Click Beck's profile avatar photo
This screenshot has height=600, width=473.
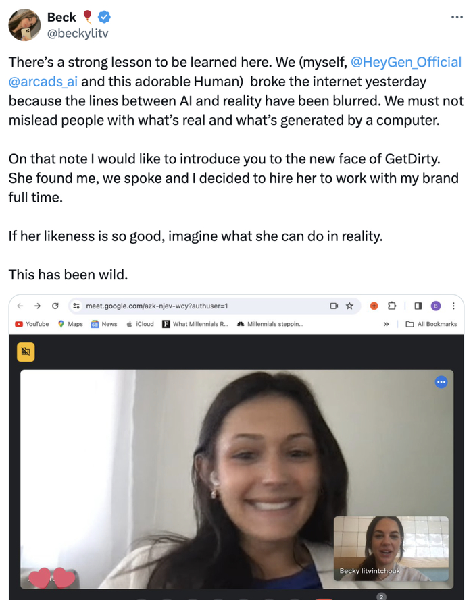(24, 25)
